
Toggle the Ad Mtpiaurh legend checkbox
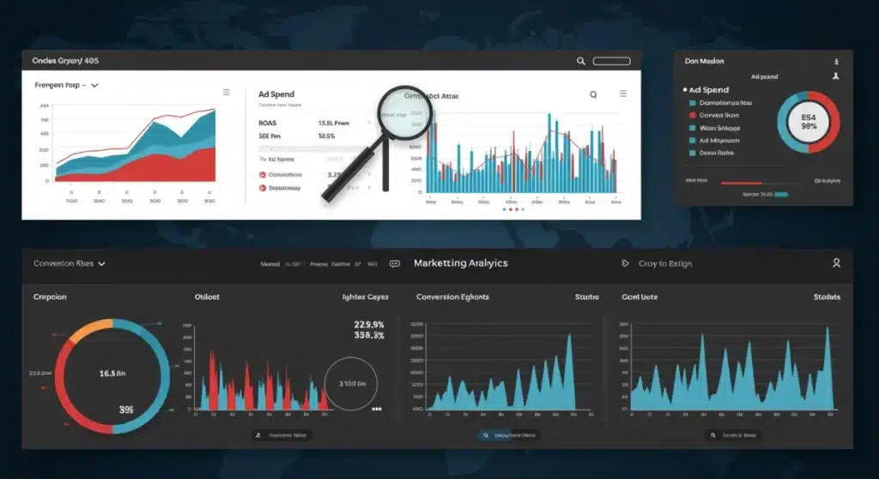693,141
